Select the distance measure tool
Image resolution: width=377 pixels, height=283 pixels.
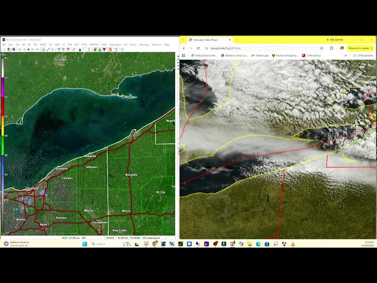pos(48,50)
